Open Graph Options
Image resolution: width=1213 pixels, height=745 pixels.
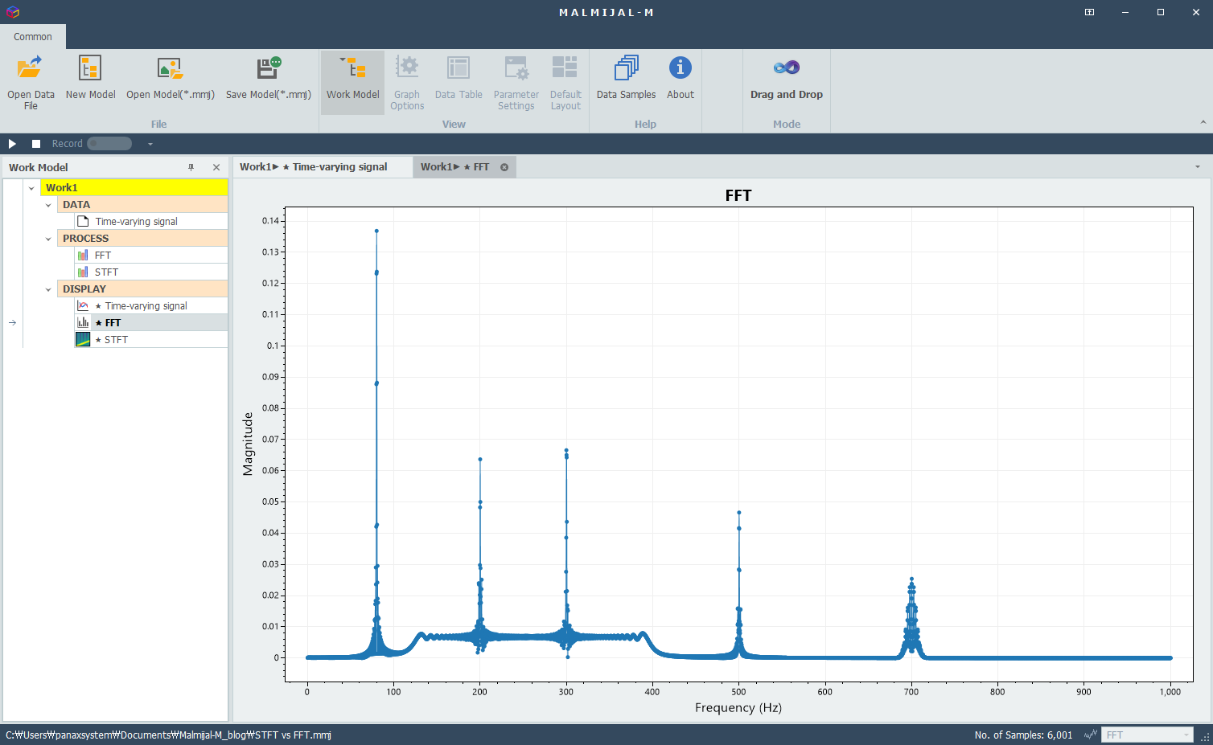[x=407, y=82]
